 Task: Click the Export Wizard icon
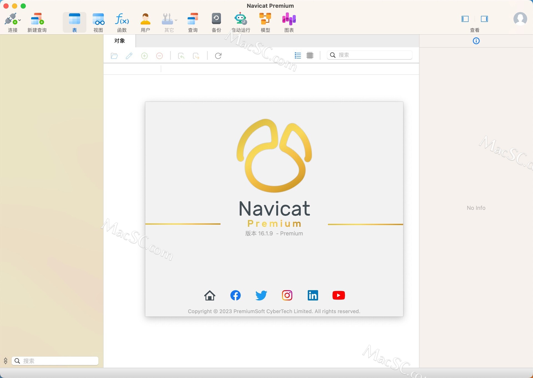(196, 56)
